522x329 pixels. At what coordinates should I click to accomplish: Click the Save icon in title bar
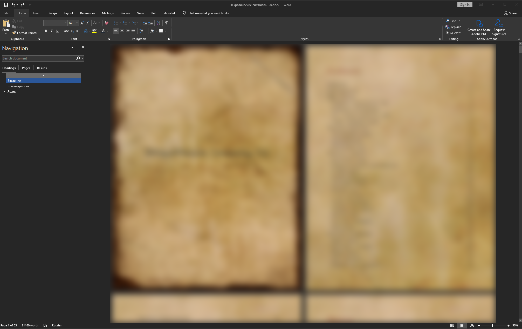(6, 5)
